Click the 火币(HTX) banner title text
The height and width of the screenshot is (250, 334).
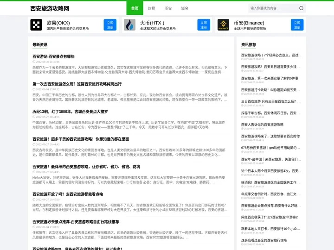152,23
